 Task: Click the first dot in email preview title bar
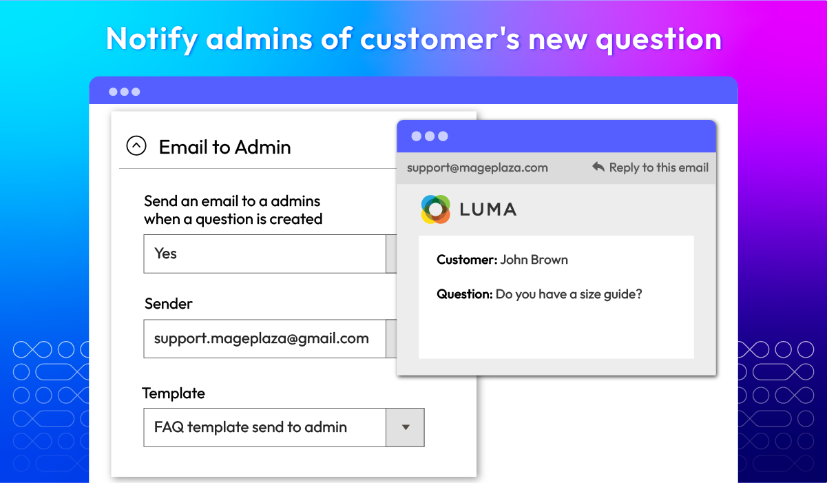click(416, 136)
